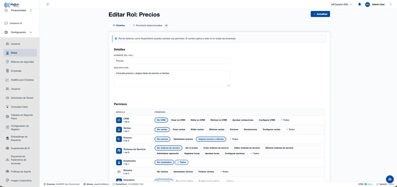Click the Roles sidebar icon
The height and width of the screenshot is (187, 397).
click(7, 53)
